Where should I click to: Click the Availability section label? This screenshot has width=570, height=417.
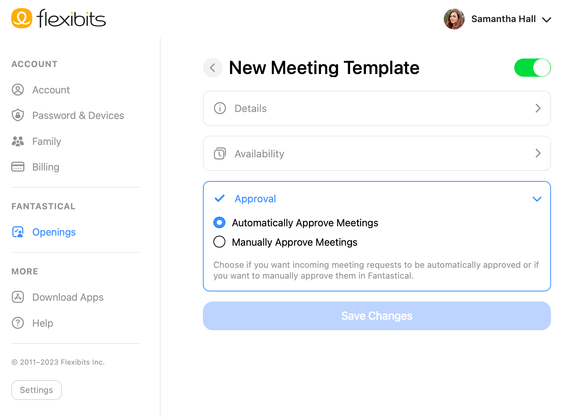[x=259, y=154]
